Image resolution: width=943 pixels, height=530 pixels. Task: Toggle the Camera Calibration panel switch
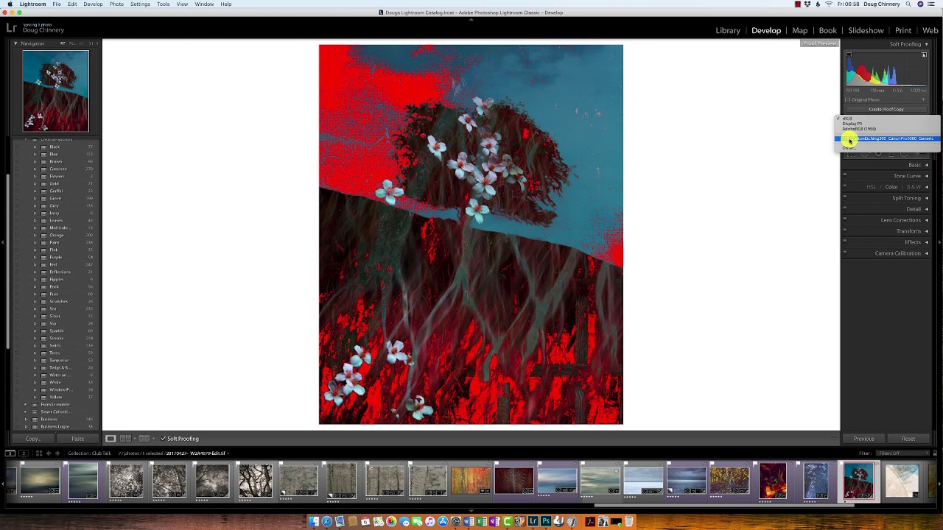[844, 253]
